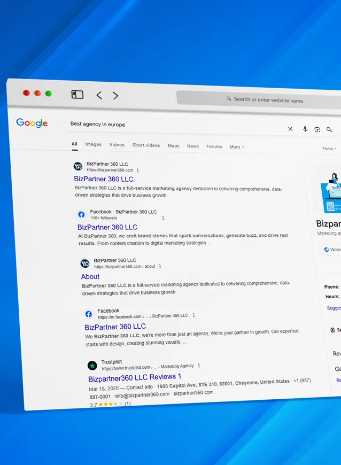Click the red close window button
The height and width of the screenshot is (465, 341).
pos(26,93)
